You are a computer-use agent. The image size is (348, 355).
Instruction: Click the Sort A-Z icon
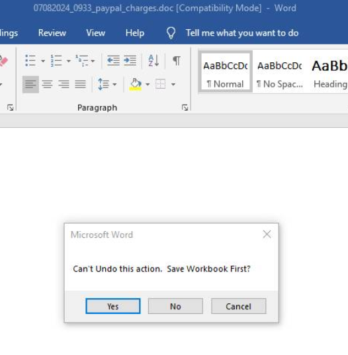[x=153, y=61]
